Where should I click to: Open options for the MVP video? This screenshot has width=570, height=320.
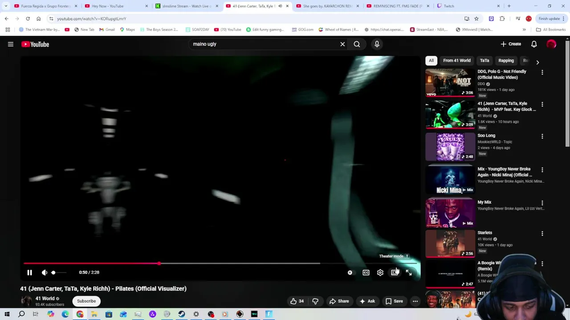tap(542, 104)
